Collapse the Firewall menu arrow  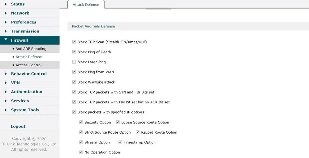tap(6, 40)
